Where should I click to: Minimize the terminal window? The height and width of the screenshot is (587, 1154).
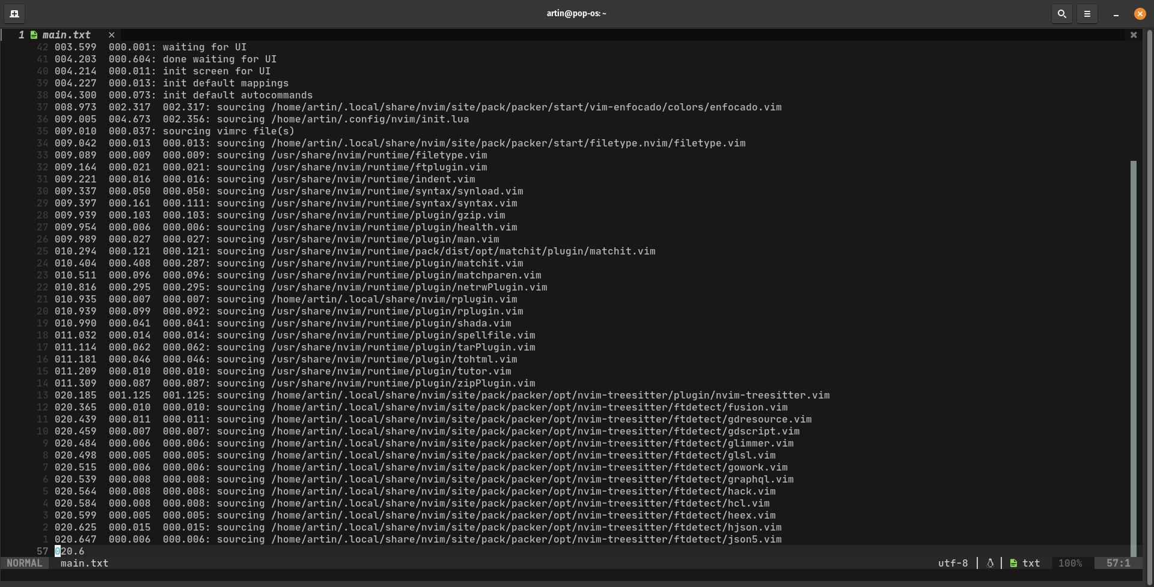tap(1116, 14)
